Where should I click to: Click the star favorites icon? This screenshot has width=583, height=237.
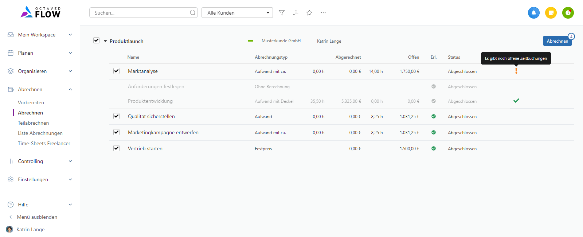click(309, 13)
